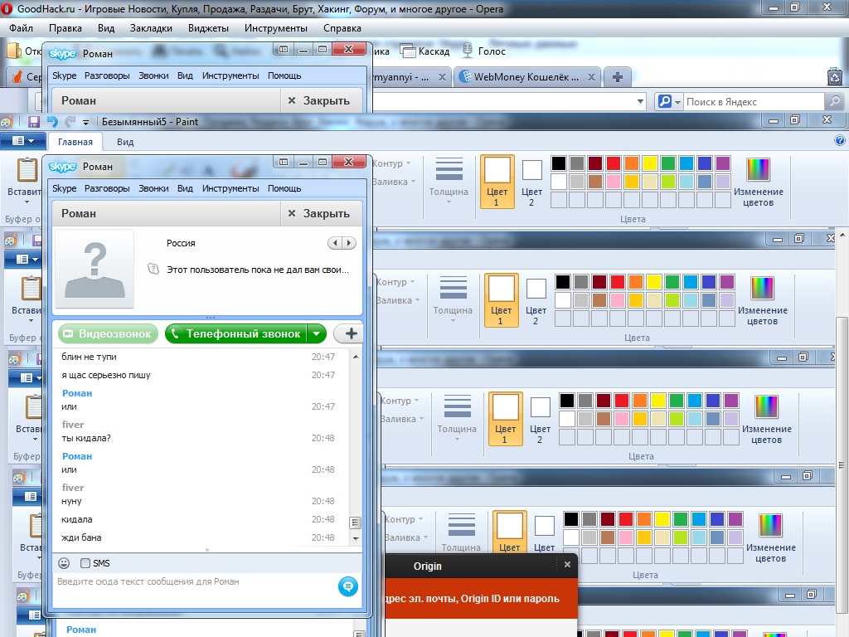The height and width of the screenshot is (637, 849).
Task: Click the right arrow next to Россия
Action: coord(349,243)
